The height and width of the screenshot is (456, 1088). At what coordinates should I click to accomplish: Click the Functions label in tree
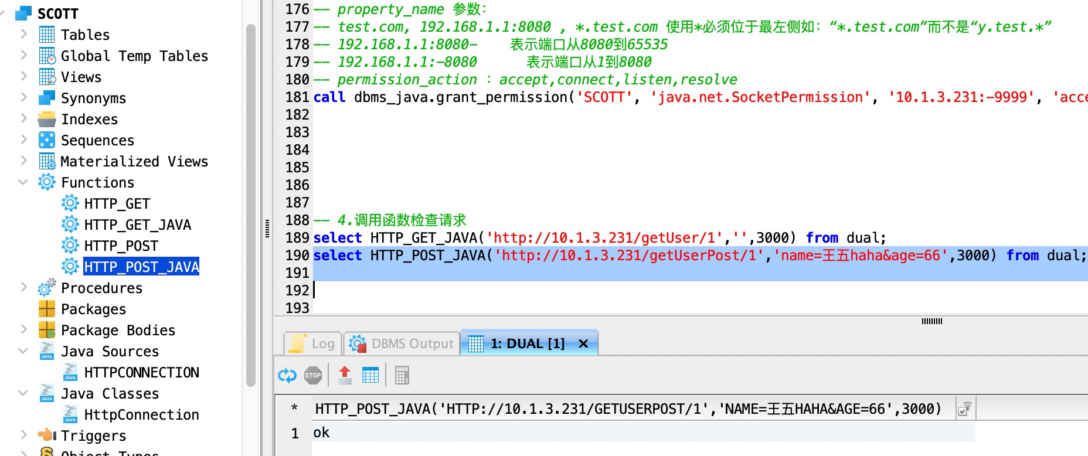click(x=98, y=182)
